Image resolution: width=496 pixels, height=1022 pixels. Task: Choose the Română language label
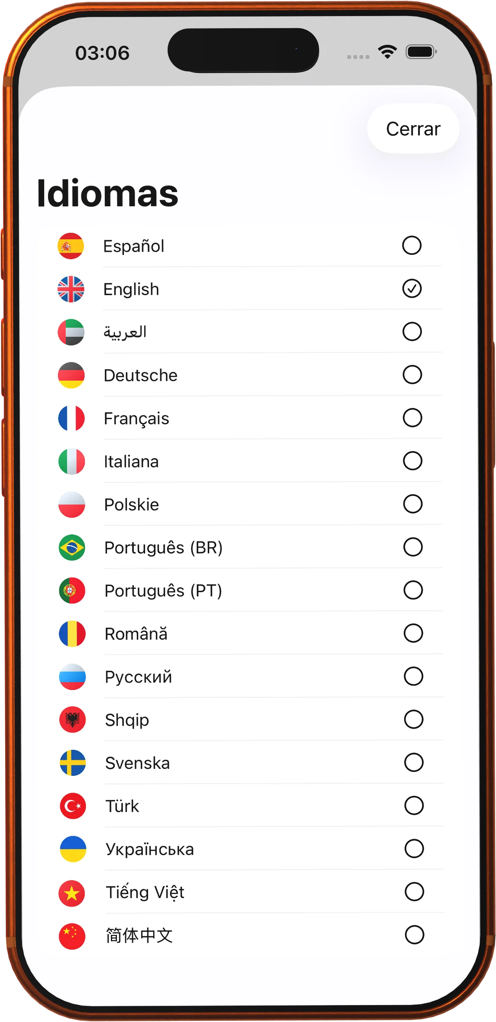[x=136, y=634]
